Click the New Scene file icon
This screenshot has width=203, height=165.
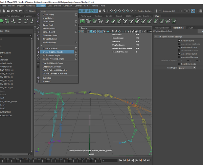(x=4, y=11)
